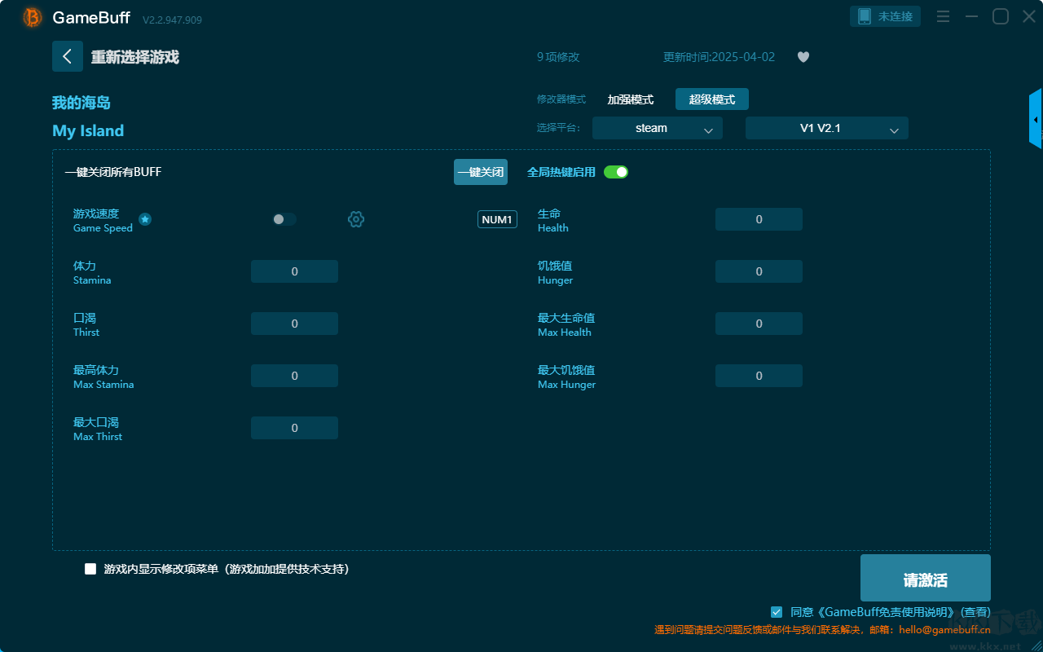Expand the right-side blue panel arrow
1043x652 pixels.
tap(1035, 119)
